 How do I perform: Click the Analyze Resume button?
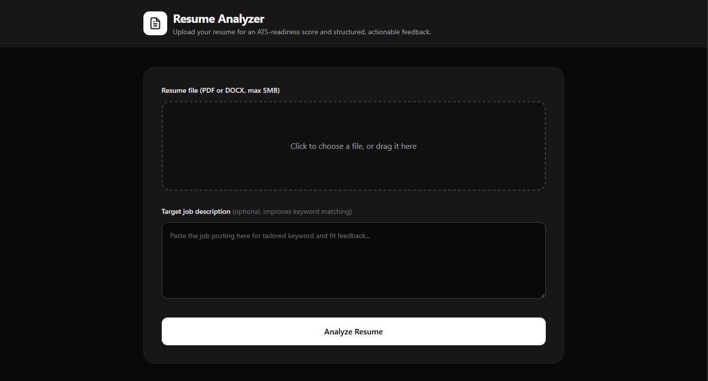(353, 331)
